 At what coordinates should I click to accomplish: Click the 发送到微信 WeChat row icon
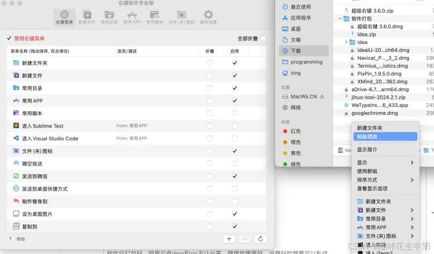click(16, 176)
